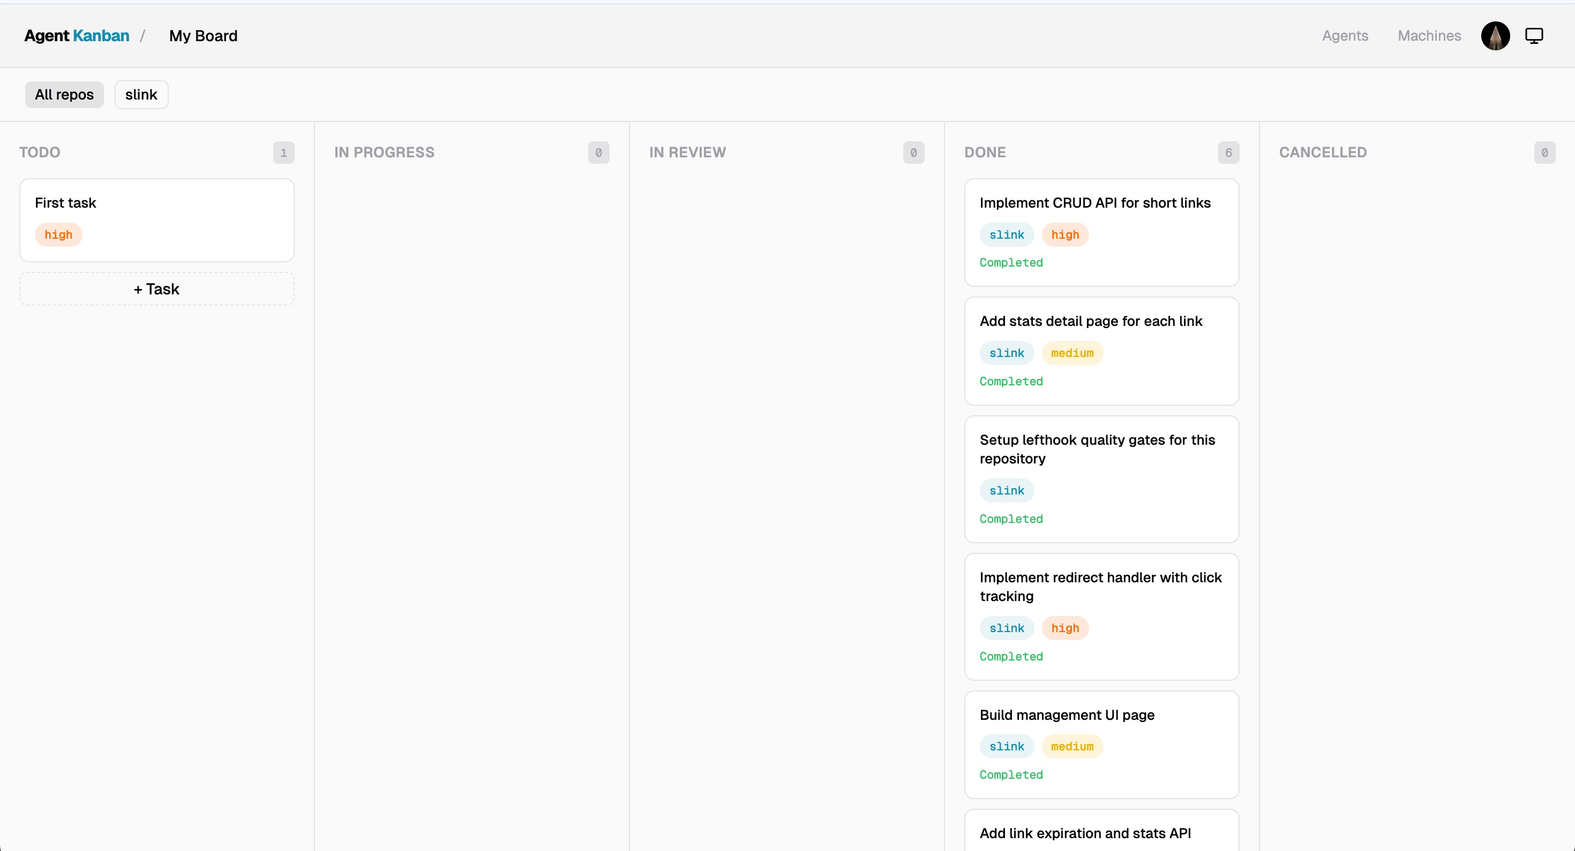Switch to the 'All repos' filter
Image resolution: width=1575 pixels, height=851 pixels.
(64, 94)
